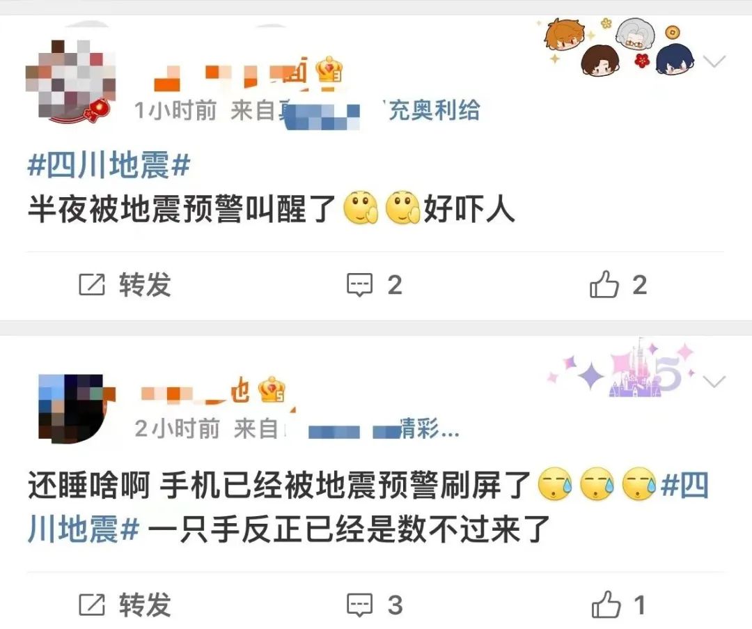Open comments on post with 2 comments
752x629 pixels.
click(x=375, y=285)
